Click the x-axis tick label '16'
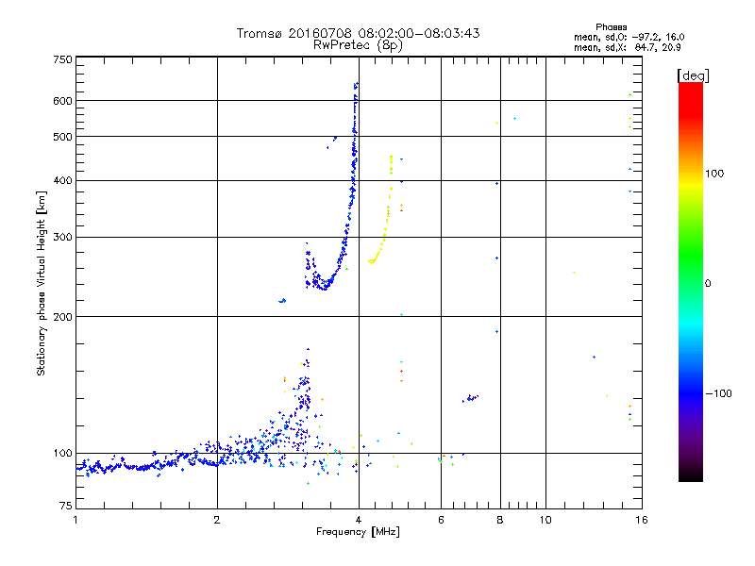The height and width of the screenshot is (566, 755). pos(642,520)
